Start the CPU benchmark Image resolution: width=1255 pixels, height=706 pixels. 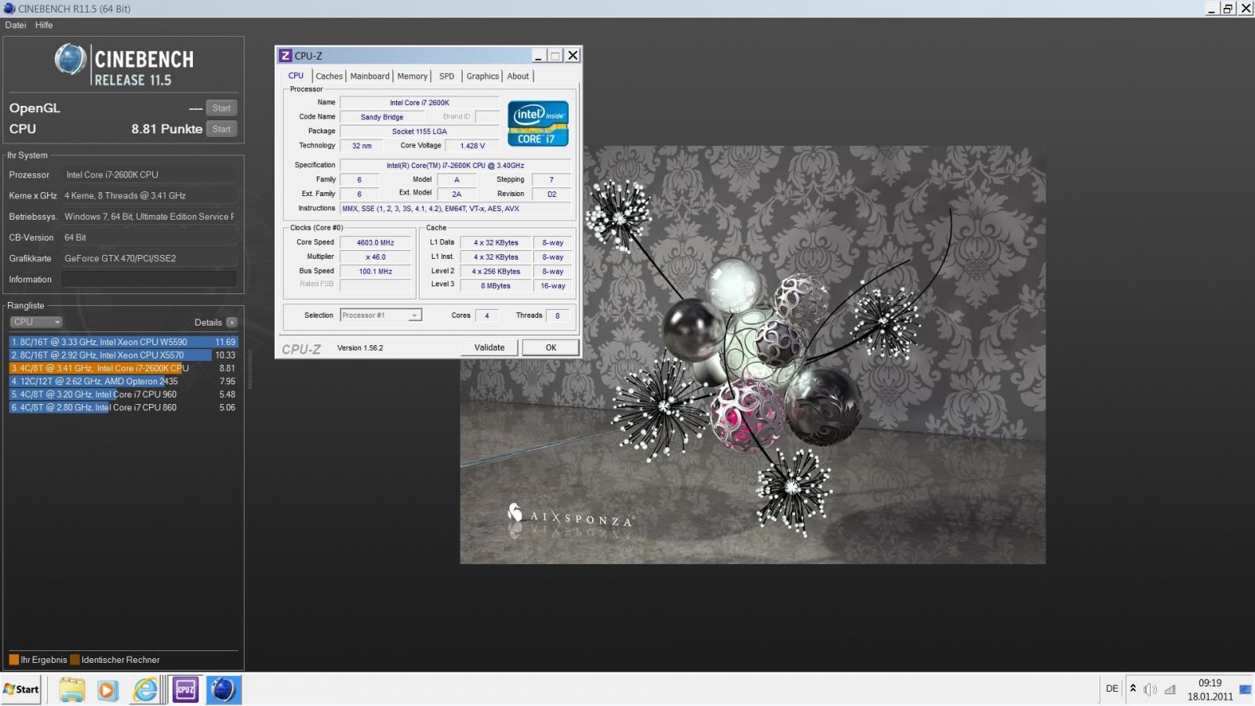tap(221, 129)
